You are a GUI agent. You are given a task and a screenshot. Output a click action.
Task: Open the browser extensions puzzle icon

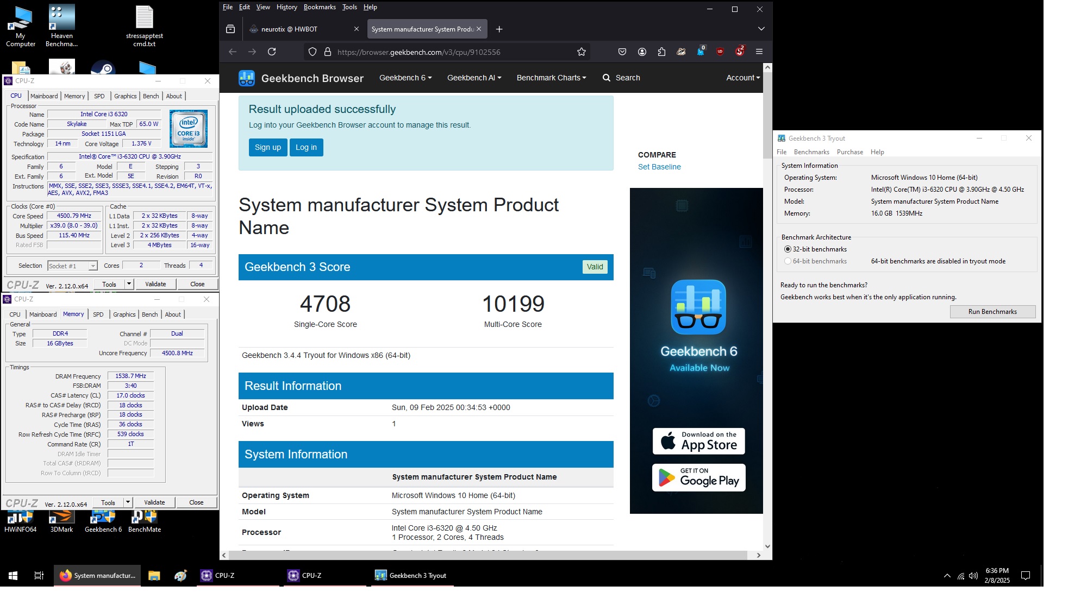(661, 52)
